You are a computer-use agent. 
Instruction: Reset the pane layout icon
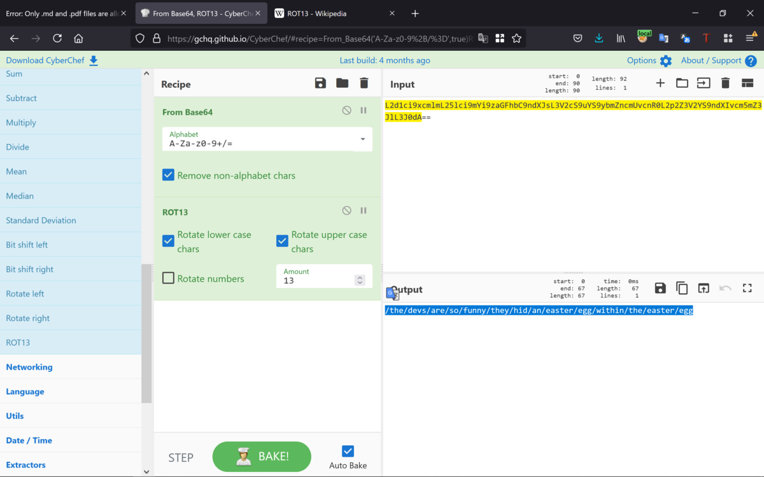[x=747, y=83]
